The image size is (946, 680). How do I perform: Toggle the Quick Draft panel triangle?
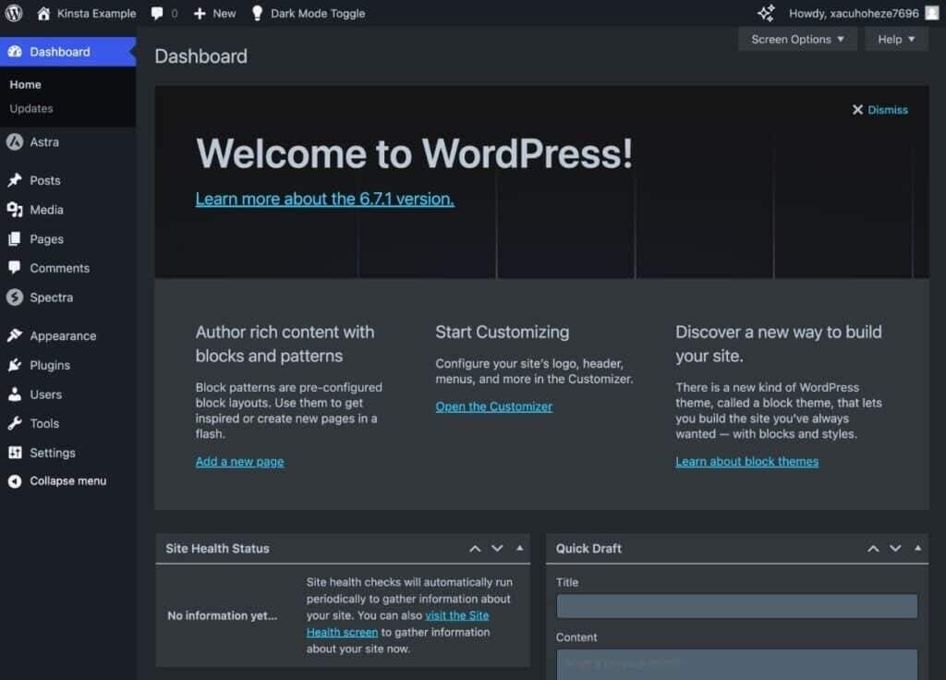(x=917, y=548)
